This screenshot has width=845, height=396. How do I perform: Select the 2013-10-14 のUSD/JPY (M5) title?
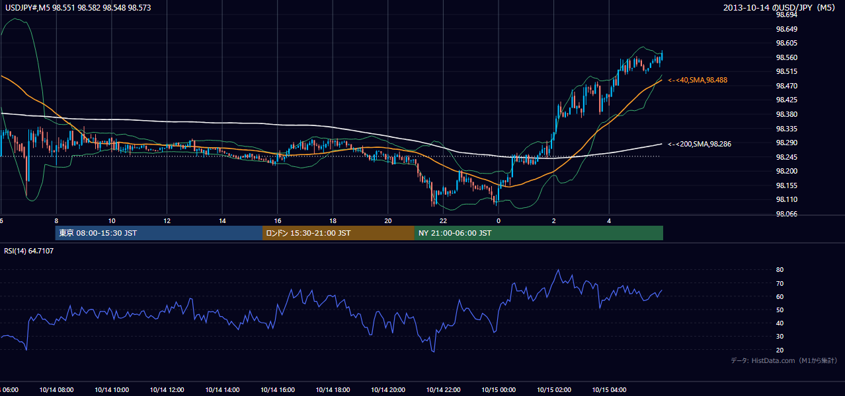(x=780, y=7)
